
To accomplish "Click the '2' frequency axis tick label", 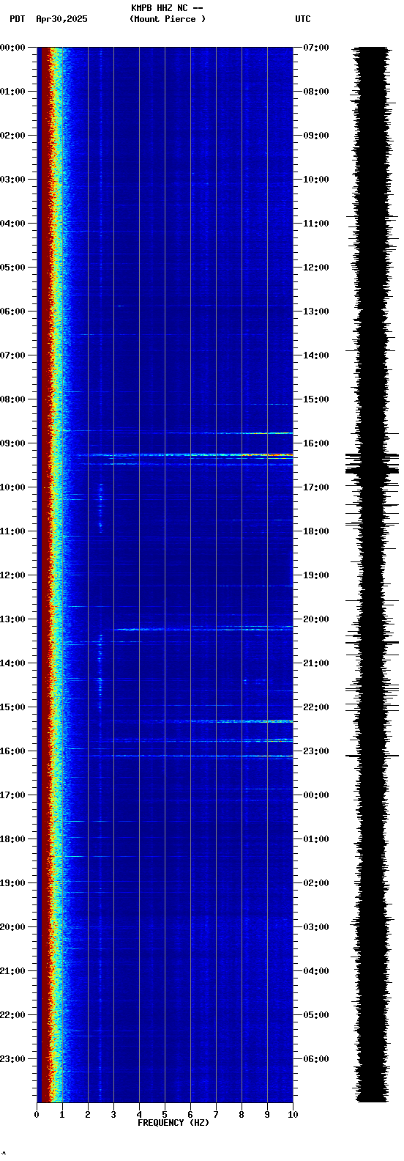I will click(x=88, y=1115).
